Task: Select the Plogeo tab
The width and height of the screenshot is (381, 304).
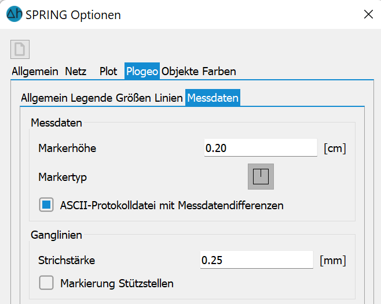Action: 142,71
